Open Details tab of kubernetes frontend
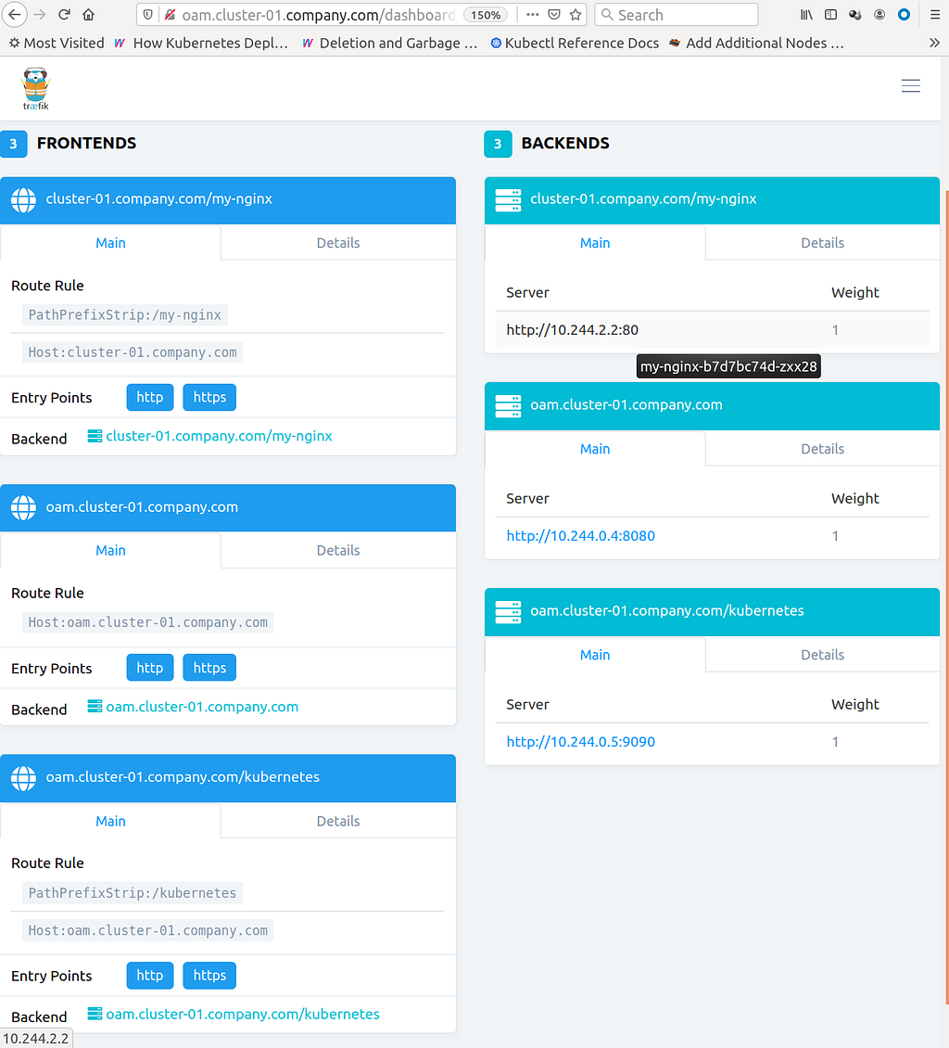949x1048 pixels. click(x=338, y=821)
